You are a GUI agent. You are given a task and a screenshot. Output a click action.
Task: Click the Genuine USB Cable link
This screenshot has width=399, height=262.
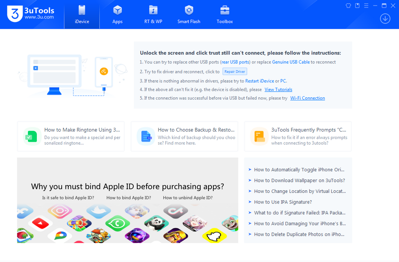(x=291, y=62)
